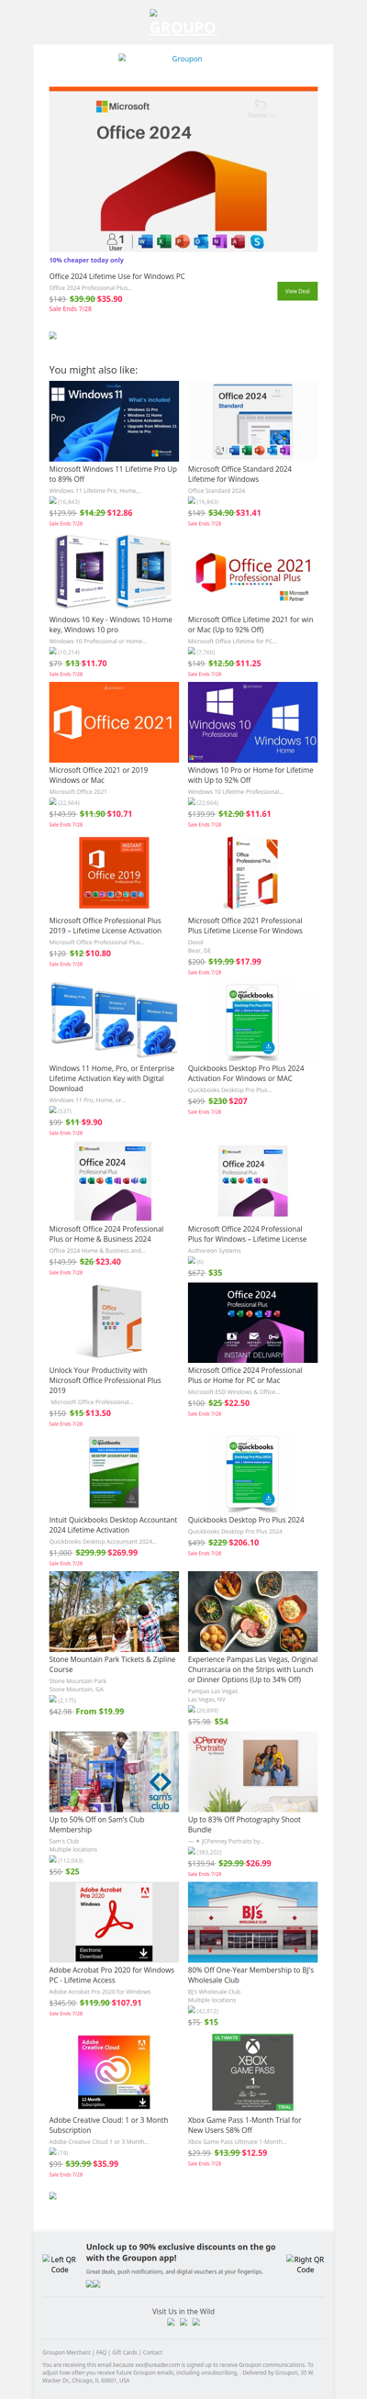
Task: Click third social icon under Visit Us
Action: 195,2322
